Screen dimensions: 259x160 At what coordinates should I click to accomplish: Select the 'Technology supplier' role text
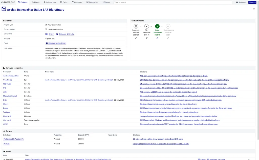pos(32,120)
